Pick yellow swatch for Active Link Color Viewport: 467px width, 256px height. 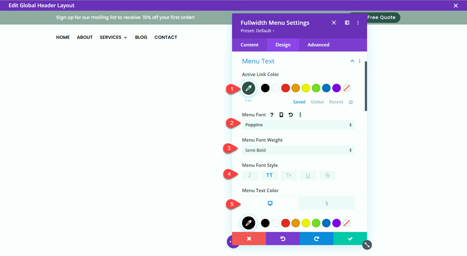pos(306,88)
